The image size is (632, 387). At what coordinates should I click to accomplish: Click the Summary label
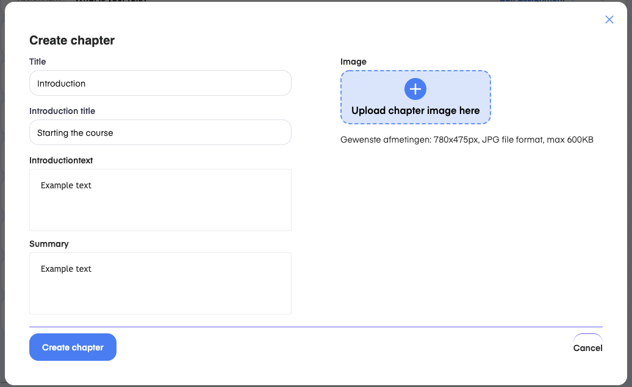pos(49,244)
